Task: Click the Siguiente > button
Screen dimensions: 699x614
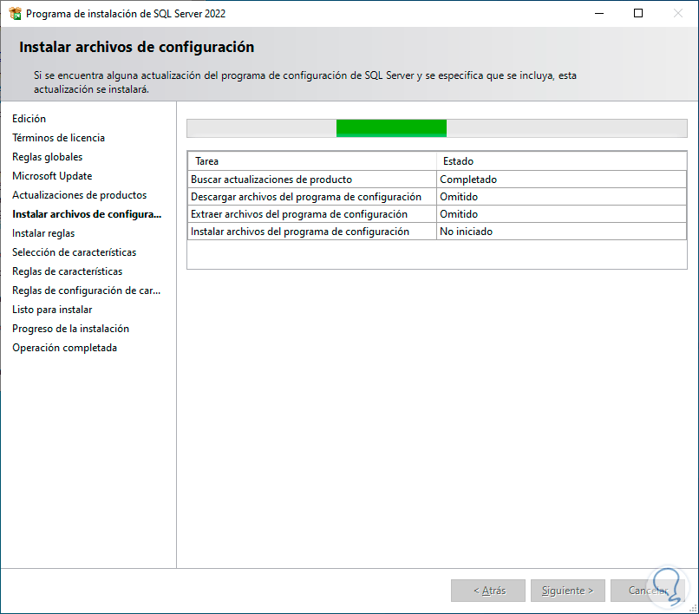Action: tap(567, 591)
